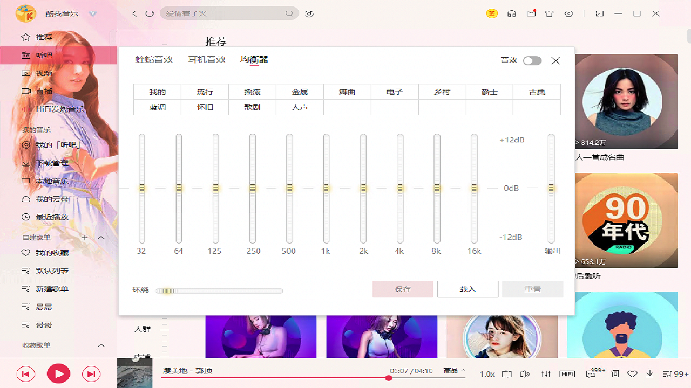Click the 载入 load button
Viewport: 691px width, 388px height.
tap(468, 289)
